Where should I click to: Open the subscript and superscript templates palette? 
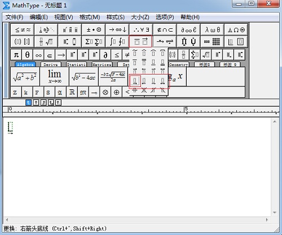pyautogui.click(x=70, y=41)
